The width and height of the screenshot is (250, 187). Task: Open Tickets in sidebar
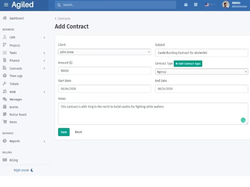coord(14,84)
